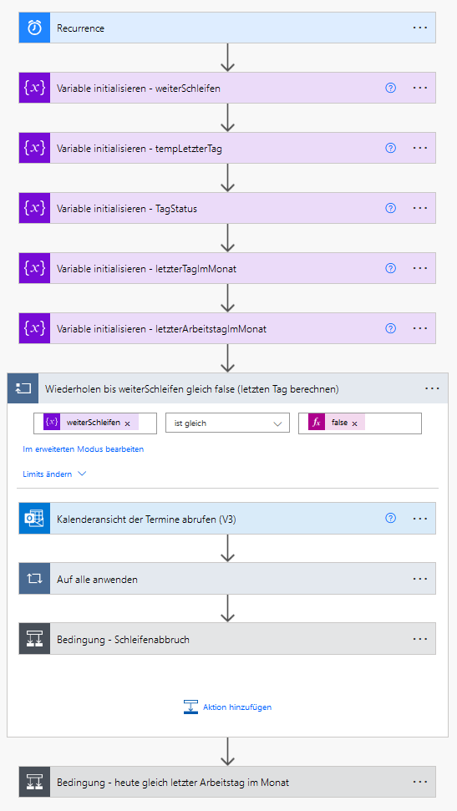Open the ellipsis menu on Recurrence step
This screenshot has height=811, width=457.
point(420,28)
